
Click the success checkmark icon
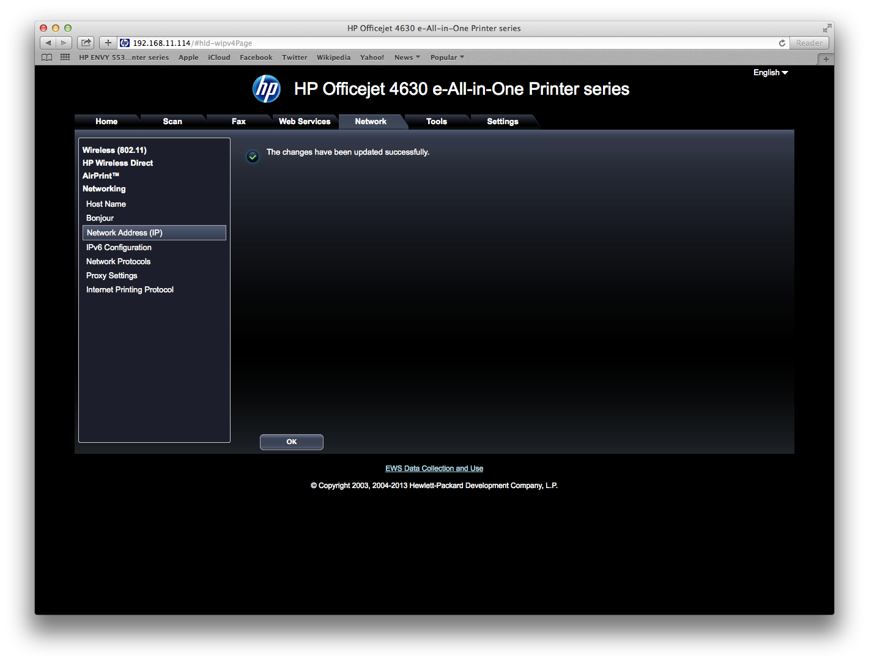[x=253, y=157]
